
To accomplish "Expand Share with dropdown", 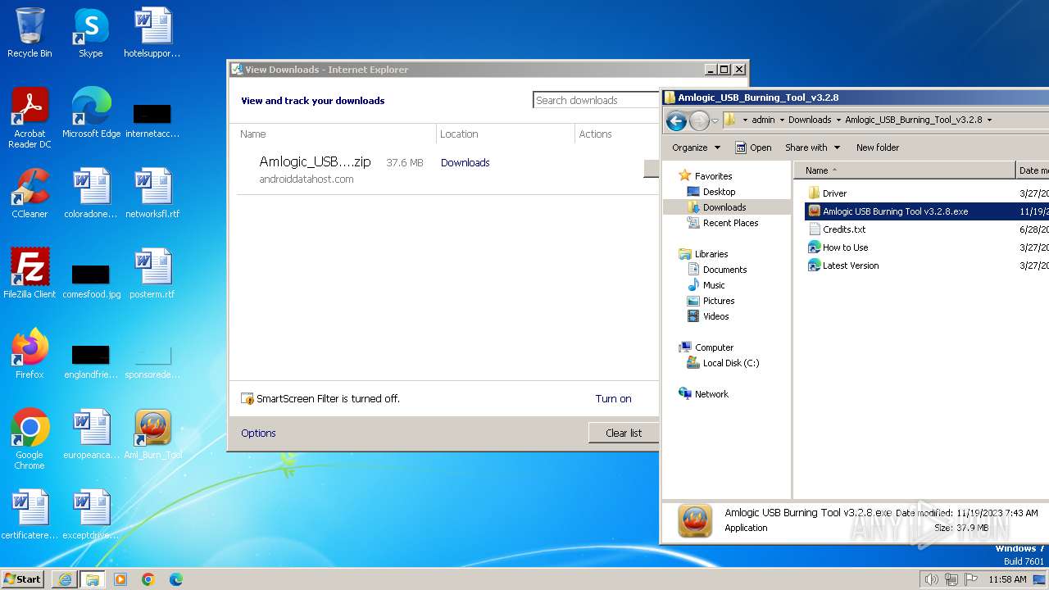I will 812,147.
